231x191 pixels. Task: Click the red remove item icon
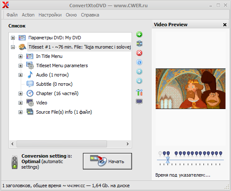tap(139, 53)
